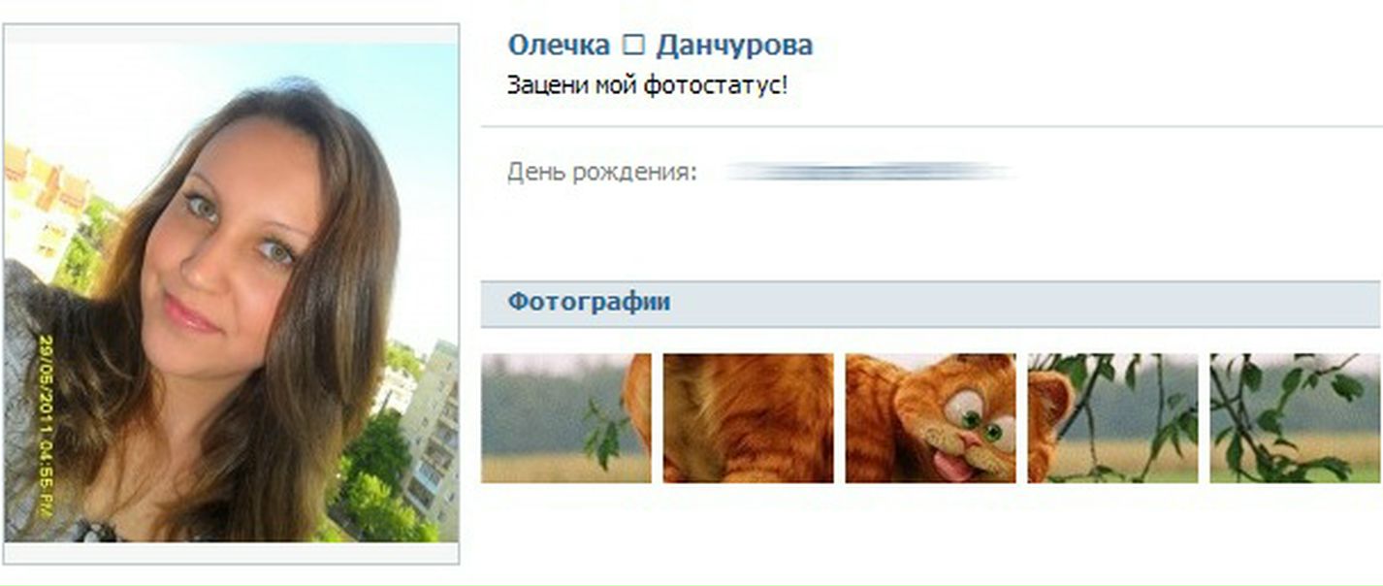The height and width of the screenshot is (586, 1383).
Task: Open the woman's profile avatar photo
Action: [x=231, y=292]
